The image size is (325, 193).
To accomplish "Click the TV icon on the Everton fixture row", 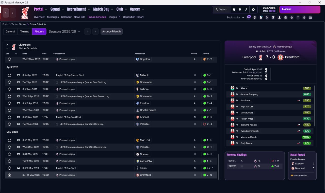I will click(18, 103).
